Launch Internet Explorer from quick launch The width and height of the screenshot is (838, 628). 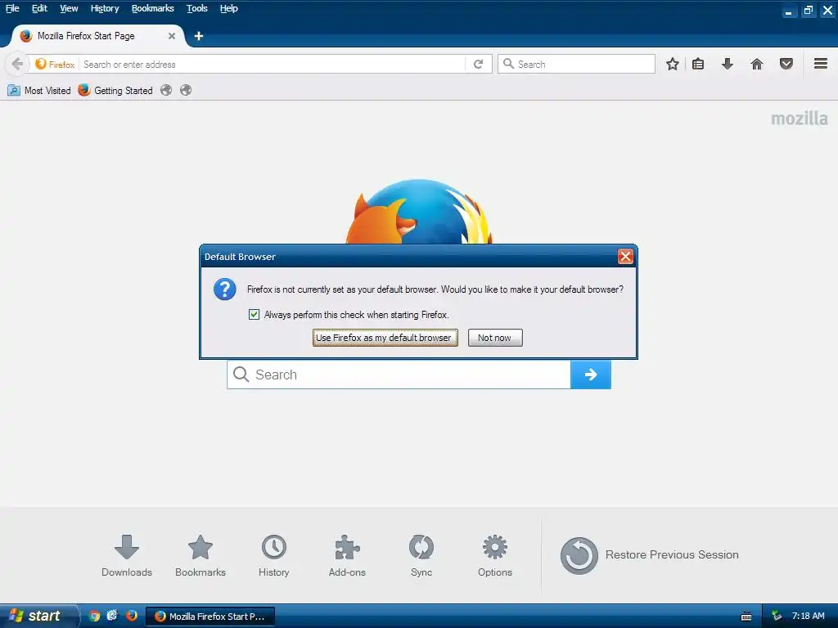(112, 616)
